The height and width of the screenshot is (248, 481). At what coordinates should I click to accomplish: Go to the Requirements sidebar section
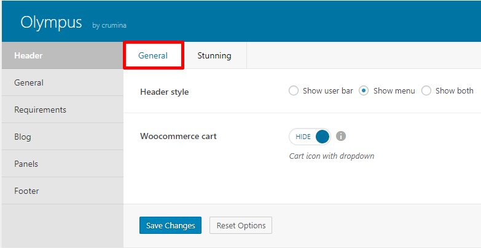point(63,110)
